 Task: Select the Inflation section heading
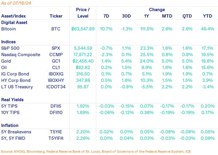tap(10, 125)
